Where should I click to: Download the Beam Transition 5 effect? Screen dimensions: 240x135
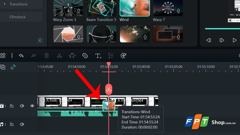coord(112,11)
